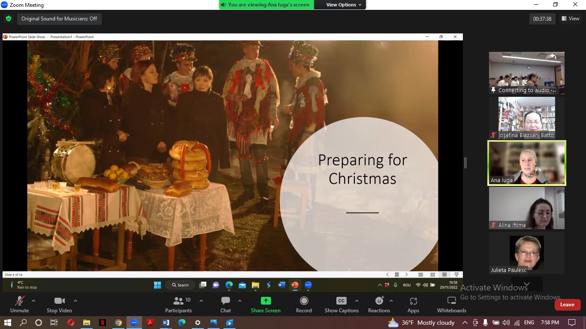Select Alina Iftime video thumbnail

click(x=527, y=208)
